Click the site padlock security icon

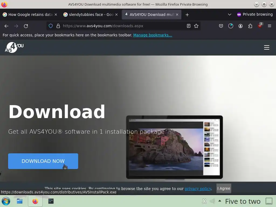tap(58, 26)
